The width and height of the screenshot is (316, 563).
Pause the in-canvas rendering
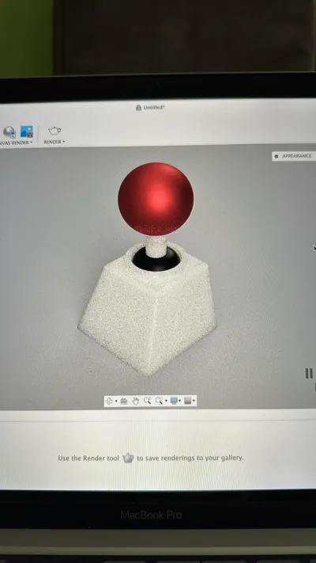click(308, 374)
